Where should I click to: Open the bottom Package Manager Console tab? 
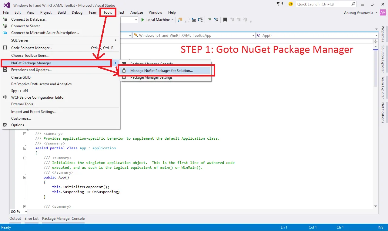63,219
